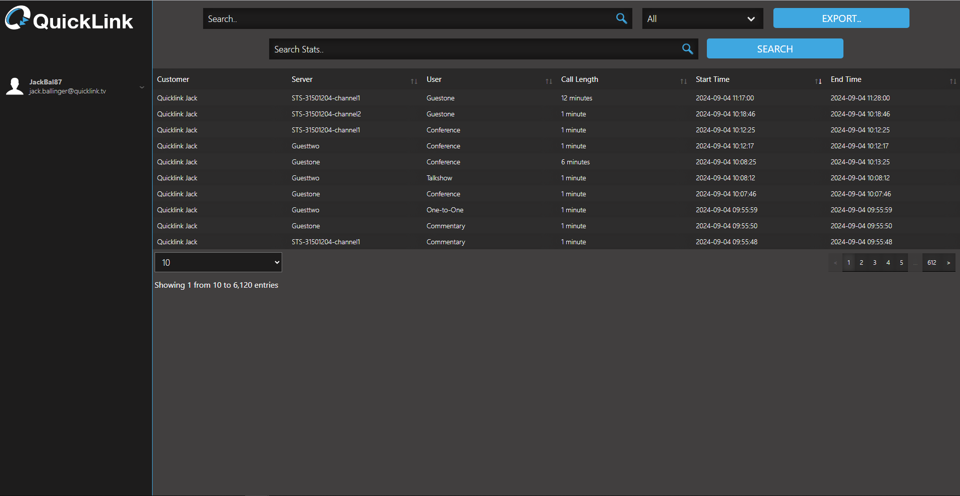
Task: Sort table by Start Time column arrows
Action: point(818,81)
